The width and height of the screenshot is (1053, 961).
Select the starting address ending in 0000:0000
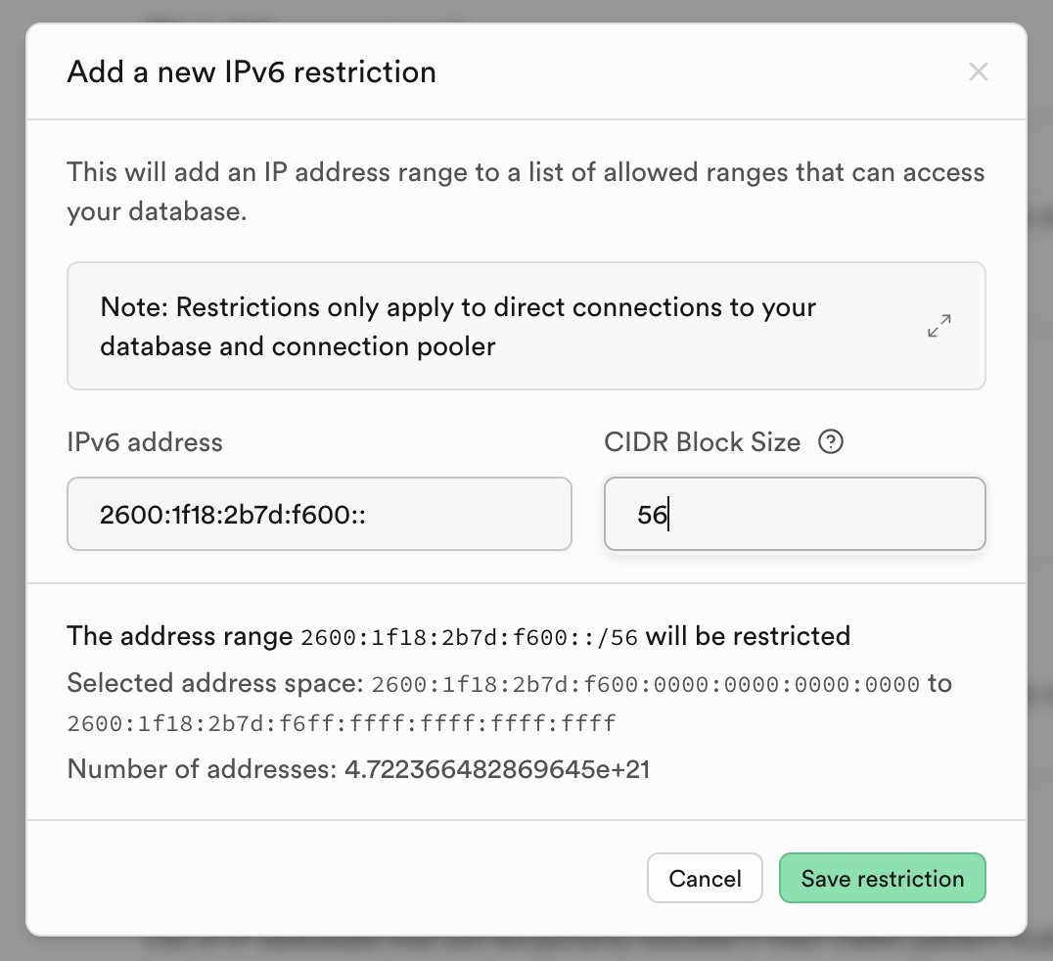645,684
